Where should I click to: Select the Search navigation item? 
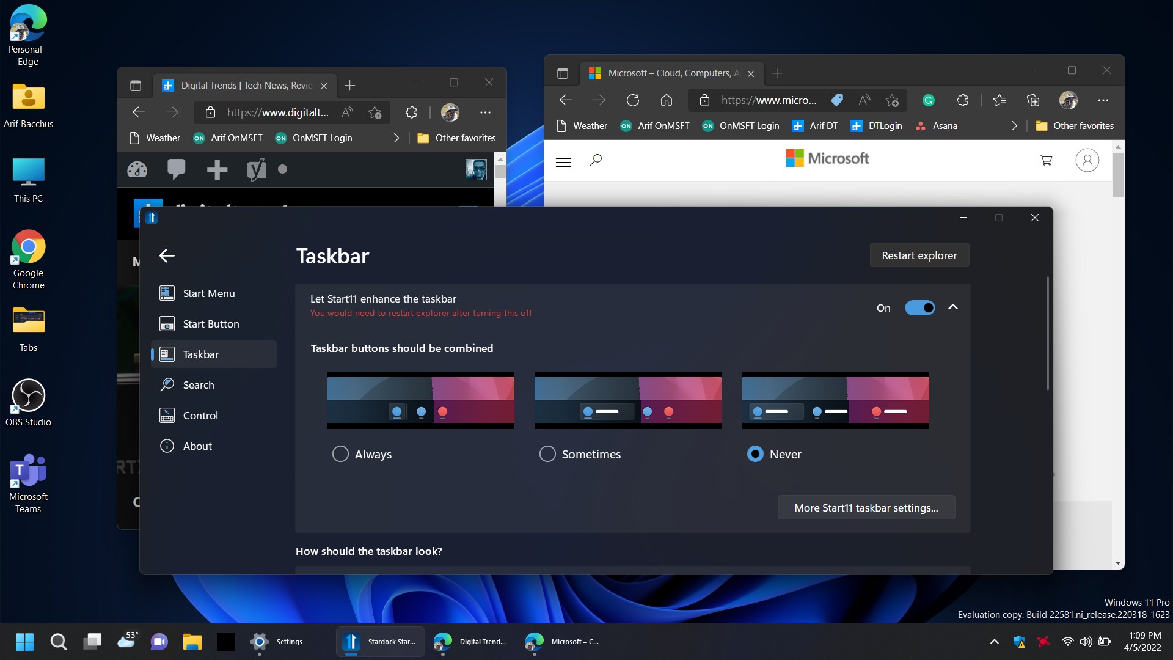click(198, 384)
